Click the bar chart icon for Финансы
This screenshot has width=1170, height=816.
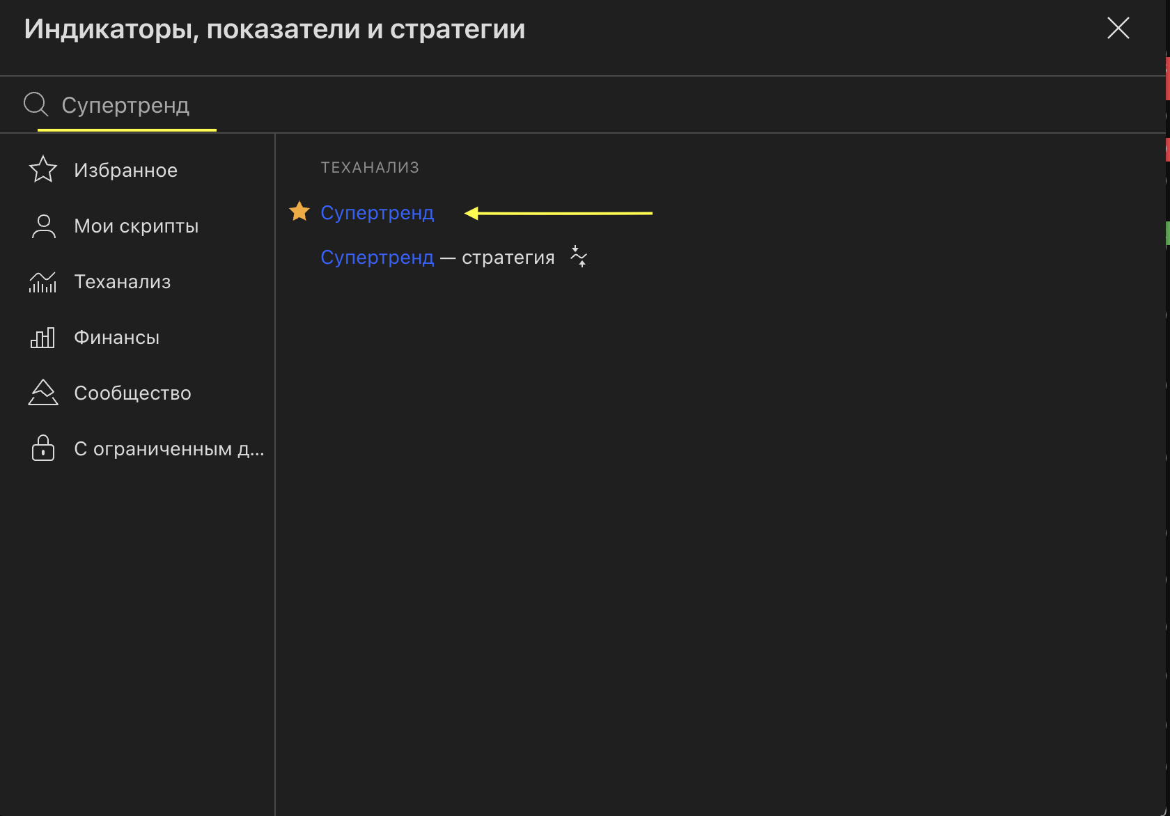click(43, 338)
